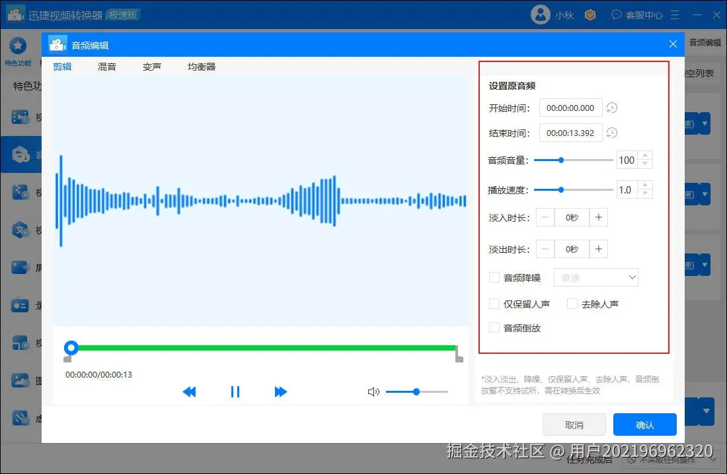Fast forward audio with double-right arrow
The image size is (727, 474).
[280, 392]
